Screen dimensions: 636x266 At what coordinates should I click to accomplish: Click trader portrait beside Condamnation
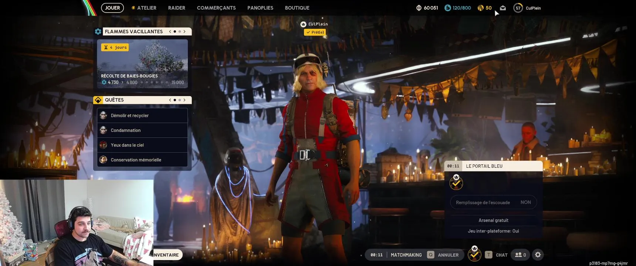(103, 130)
